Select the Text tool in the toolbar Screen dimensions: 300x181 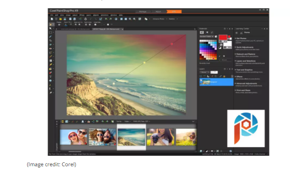[x=51, y=77]
